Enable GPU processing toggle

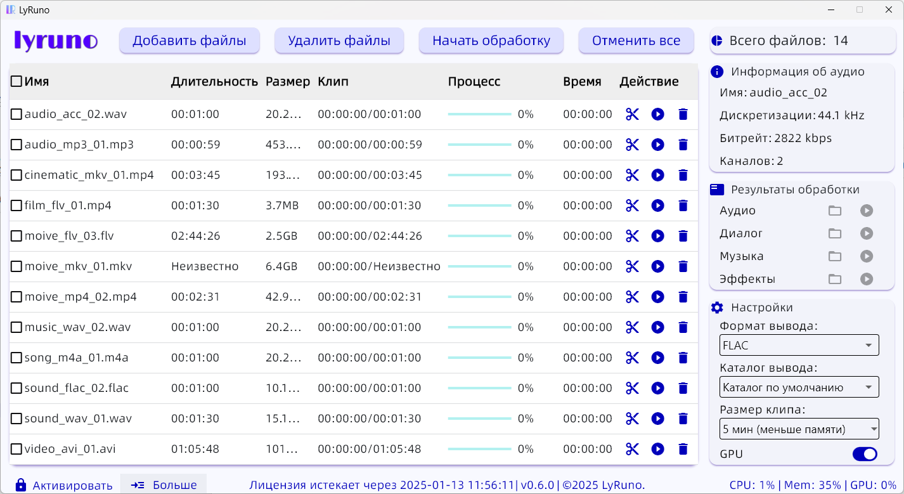[864, 454]
